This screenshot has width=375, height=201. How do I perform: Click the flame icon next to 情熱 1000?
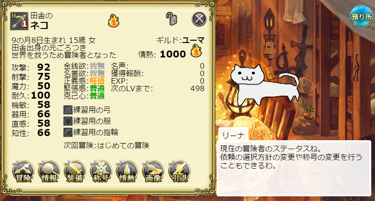tap(196, 50)
